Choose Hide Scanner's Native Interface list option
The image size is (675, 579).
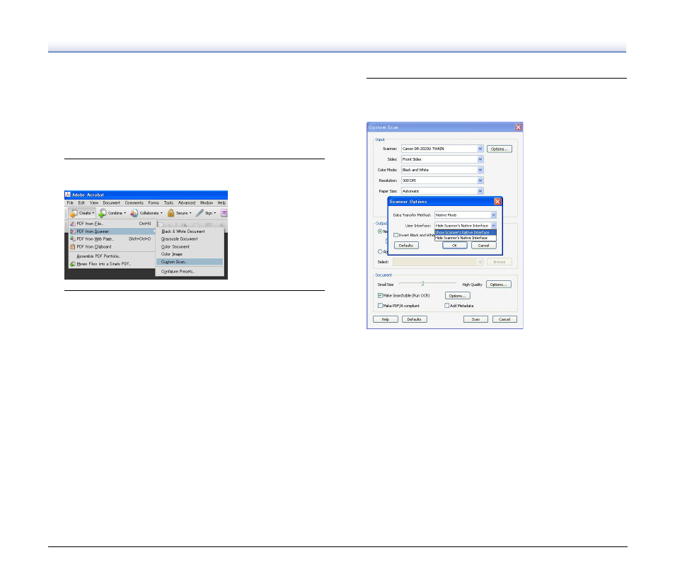pyautogui.click(x=466, y=238)
